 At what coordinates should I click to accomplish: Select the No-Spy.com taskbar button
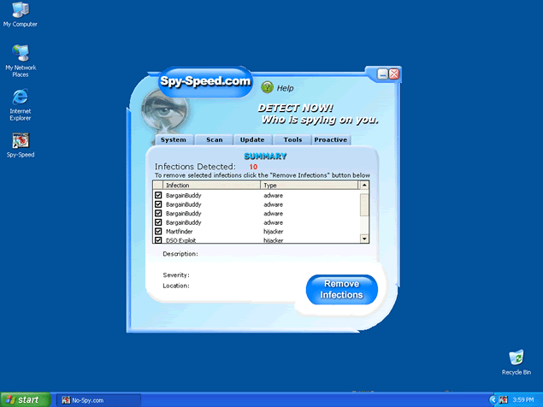click(x=97, y=399)
